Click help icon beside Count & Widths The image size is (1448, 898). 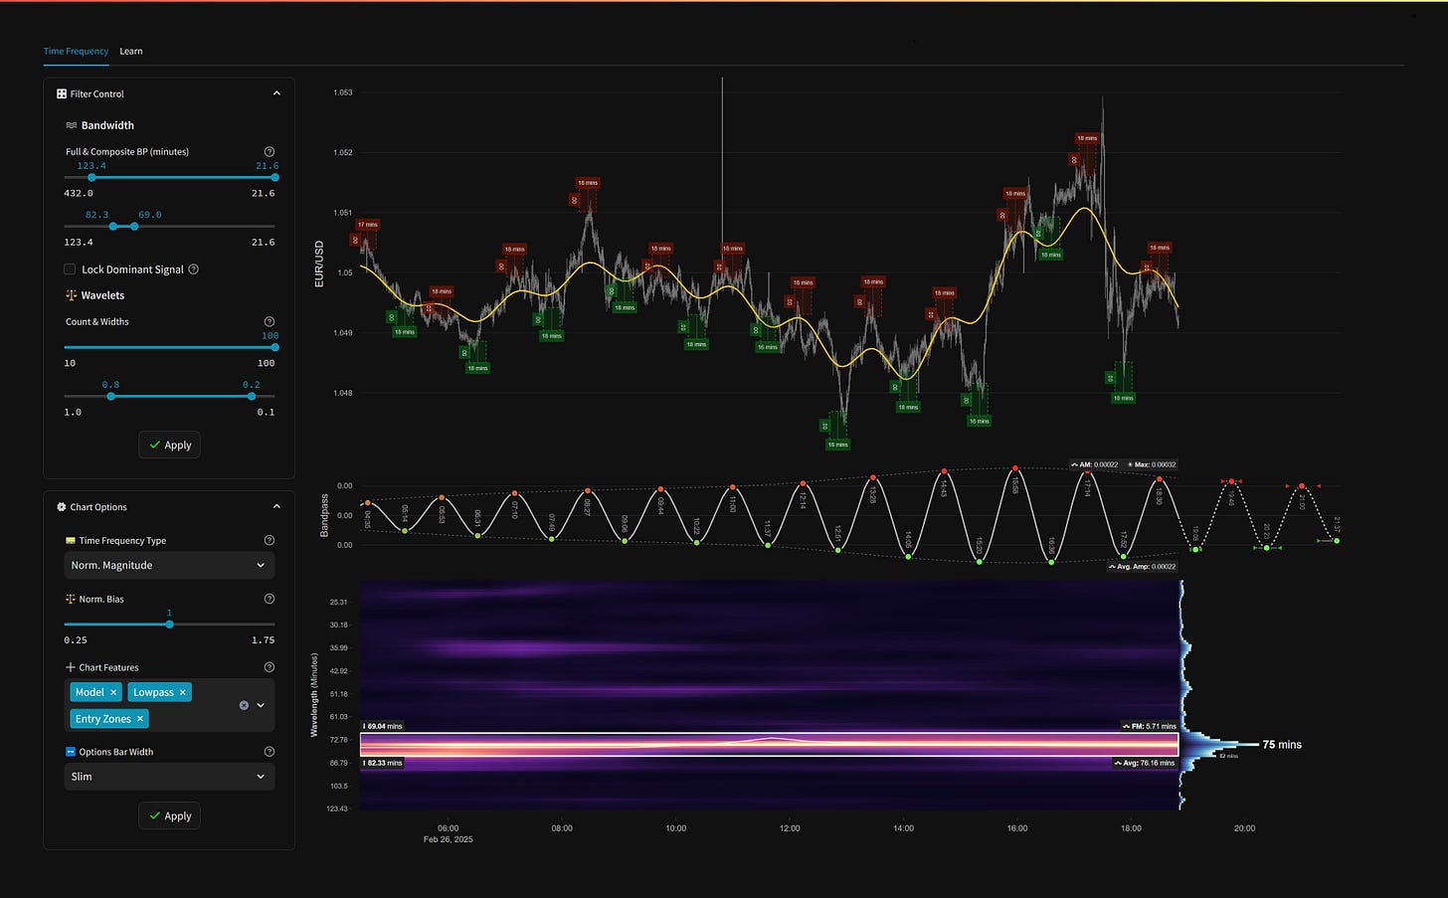pyautogui.click(x=269, y=322)
